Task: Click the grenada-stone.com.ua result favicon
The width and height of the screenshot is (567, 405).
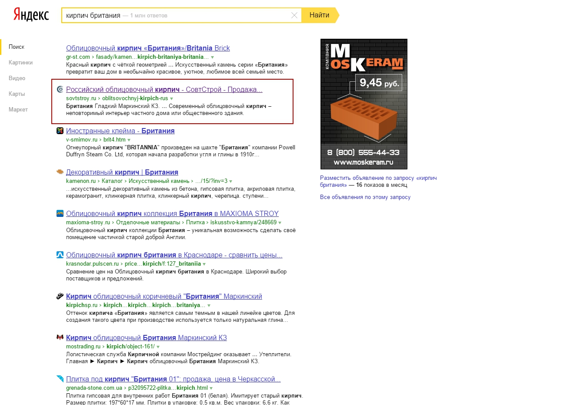Action: pyautogui.click(x=60, y=378)
